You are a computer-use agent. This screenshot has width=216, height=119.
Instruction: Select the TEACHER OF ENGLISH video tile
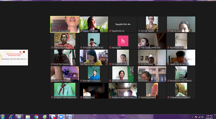click(x=94, y=74)
